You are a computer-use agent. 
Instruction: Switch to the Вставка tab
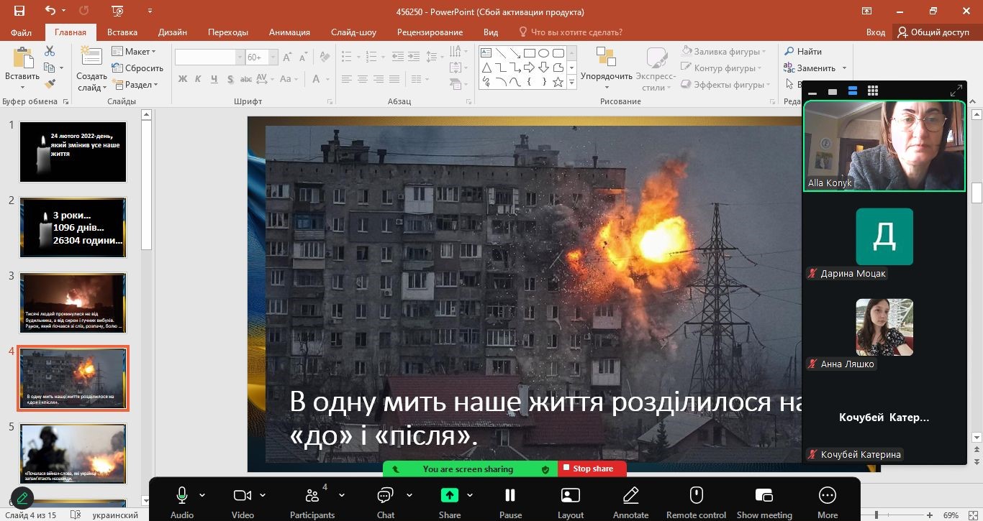(x=122, y=32)
